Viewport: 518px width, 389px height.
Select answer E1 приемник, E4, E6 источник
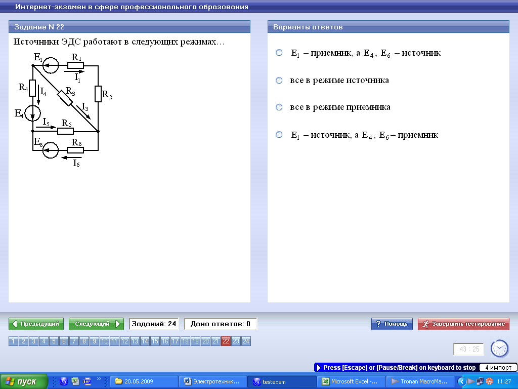(279, 53)
